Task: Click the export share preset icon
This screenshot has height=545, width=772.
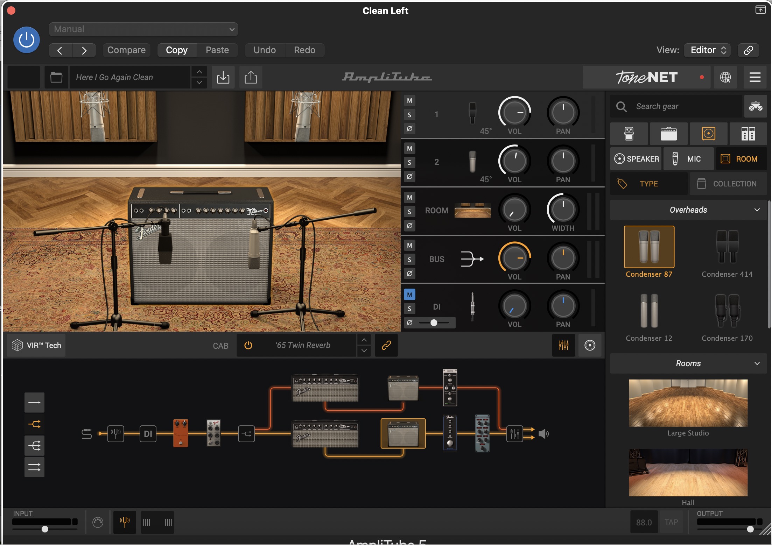Action: [x=251, y=77]
